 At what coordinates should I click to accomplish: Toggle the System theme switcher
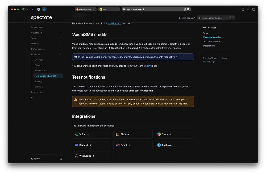tap(36, 159)
